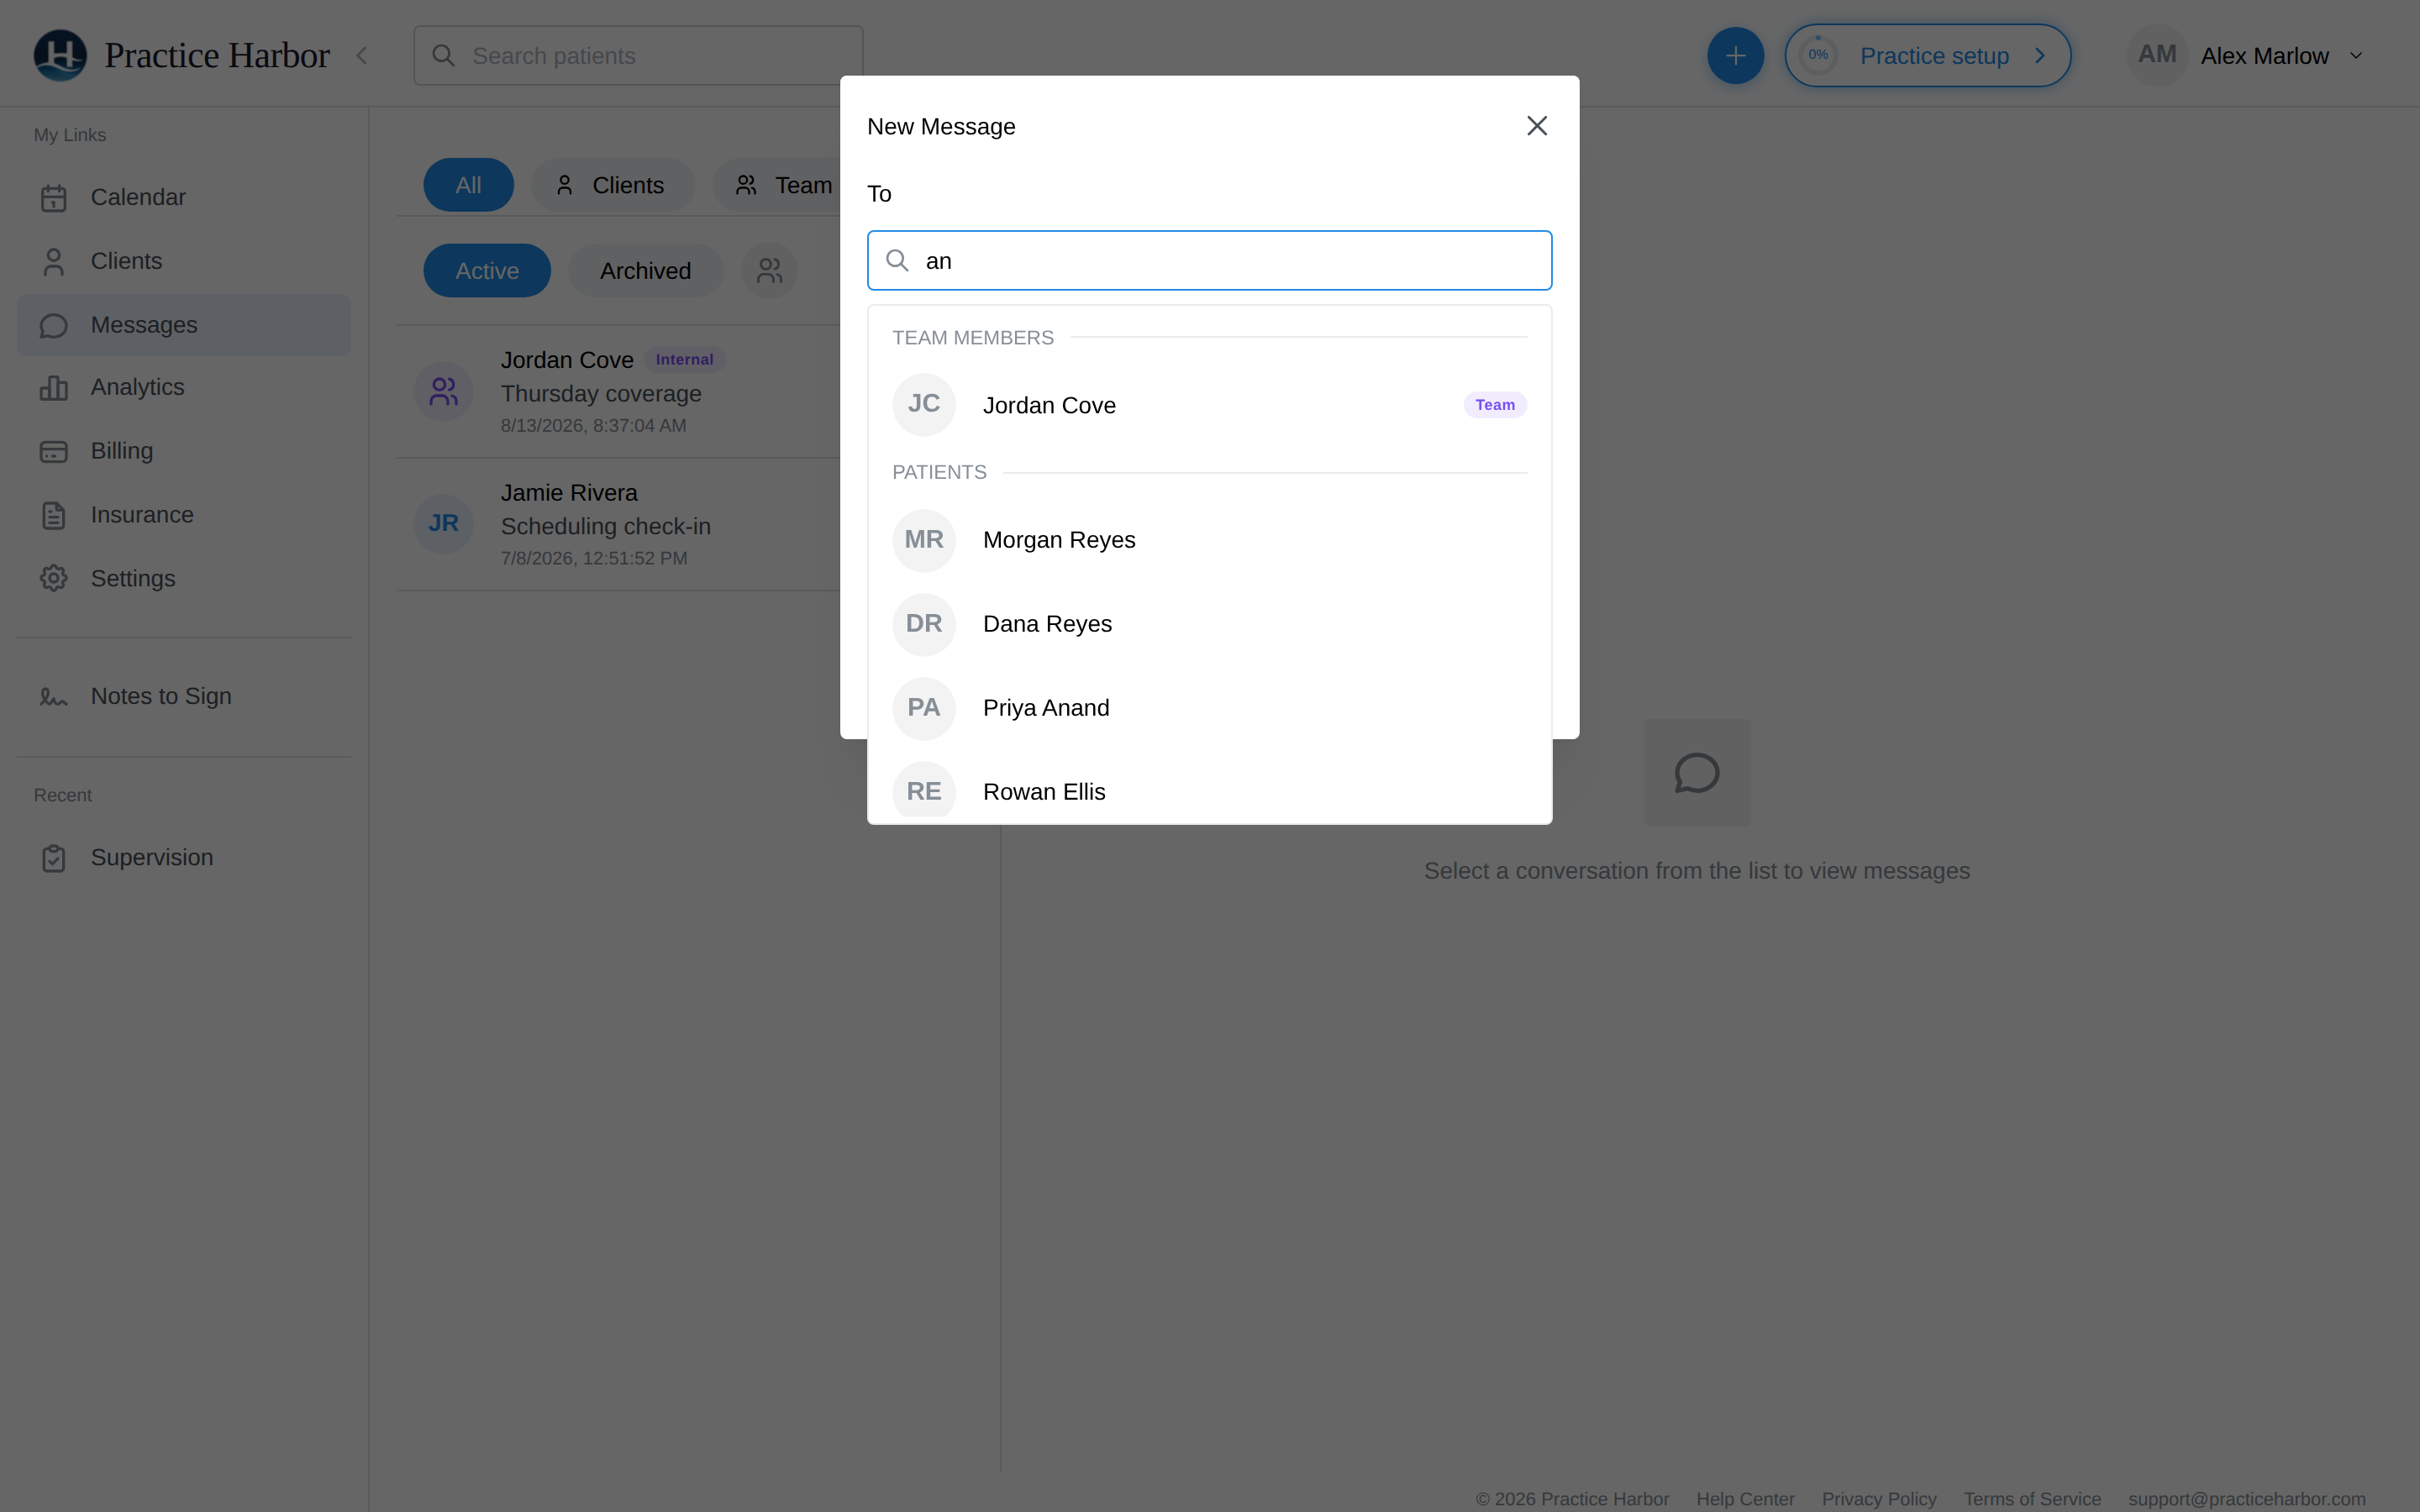Open Analytics in the sidebar
2420x1512 pixels.
(184, 387)
